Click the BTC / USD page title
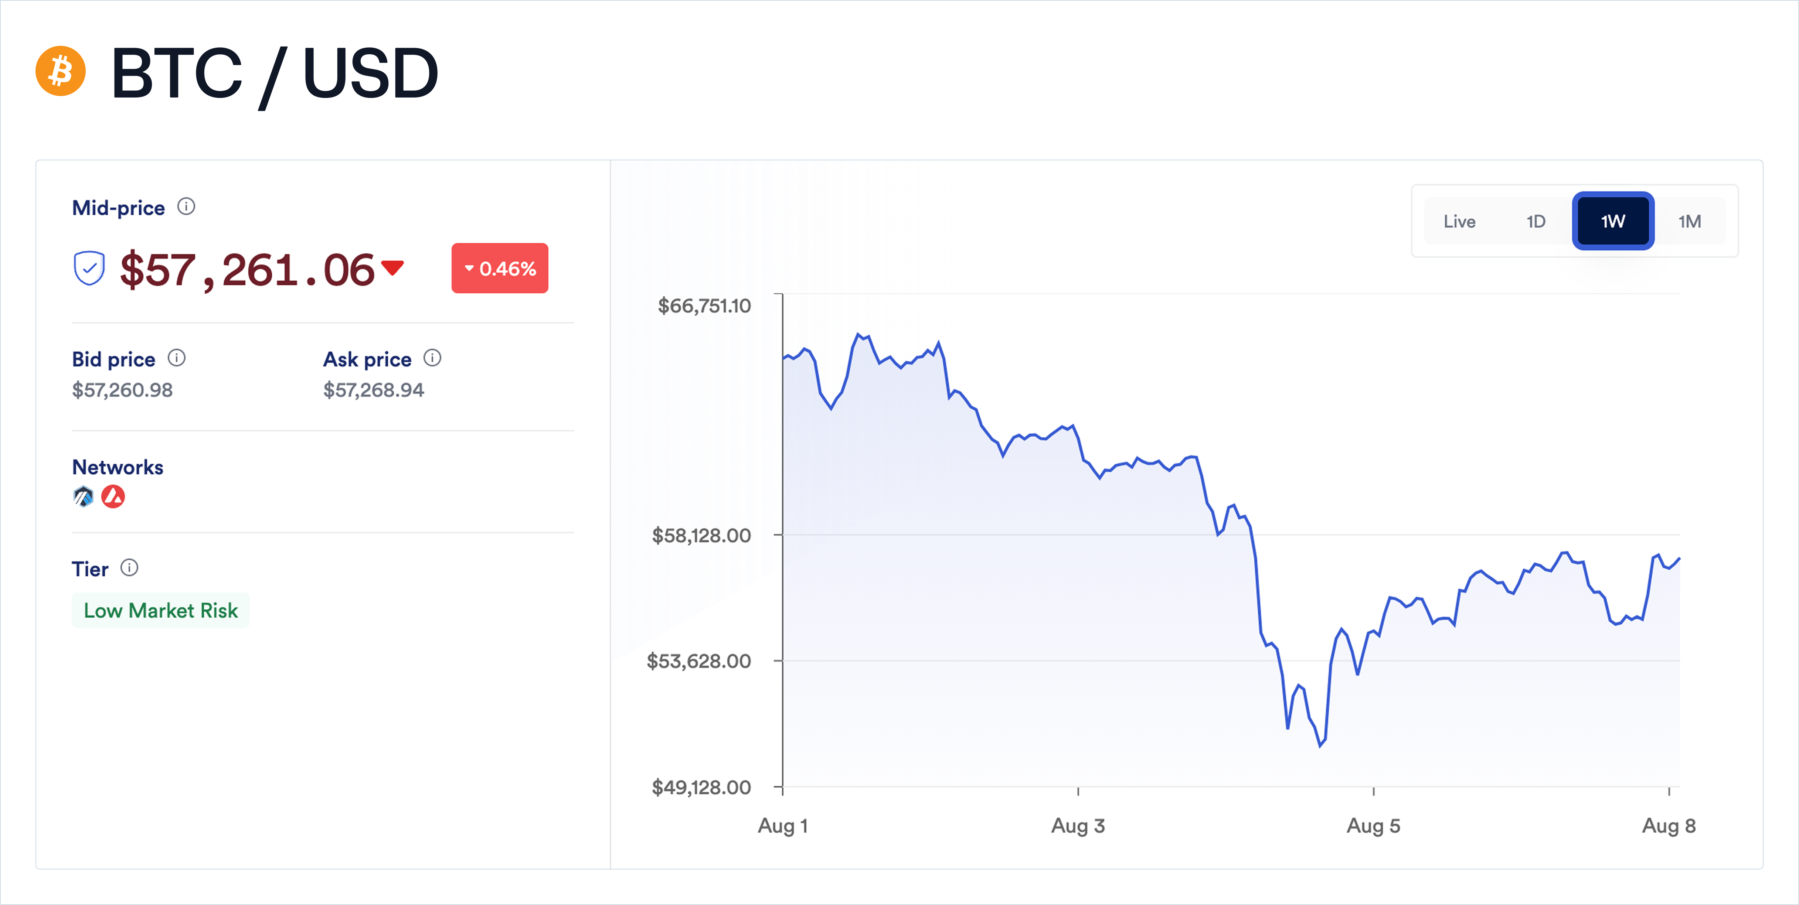This screenshot has height=905, width=1799. coord(275,73)
